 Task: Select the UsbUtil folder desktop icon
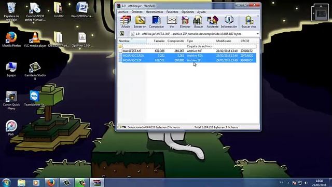[59, 10]
